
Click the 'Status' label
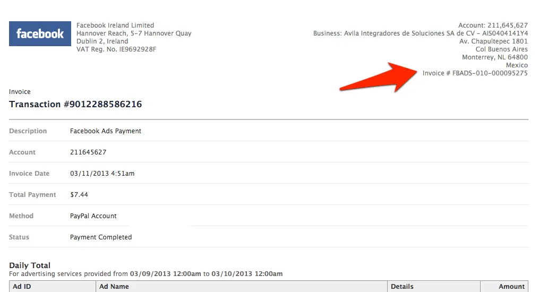(19, 237)
